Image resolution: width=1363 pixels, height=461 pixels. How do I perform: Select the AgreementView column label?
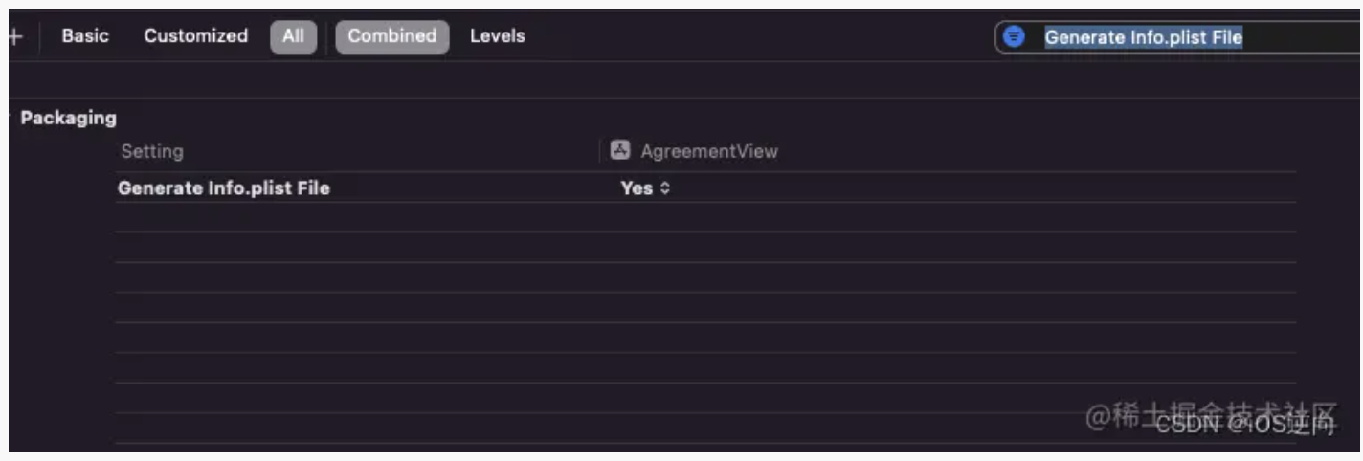click(x=708, y=151)
